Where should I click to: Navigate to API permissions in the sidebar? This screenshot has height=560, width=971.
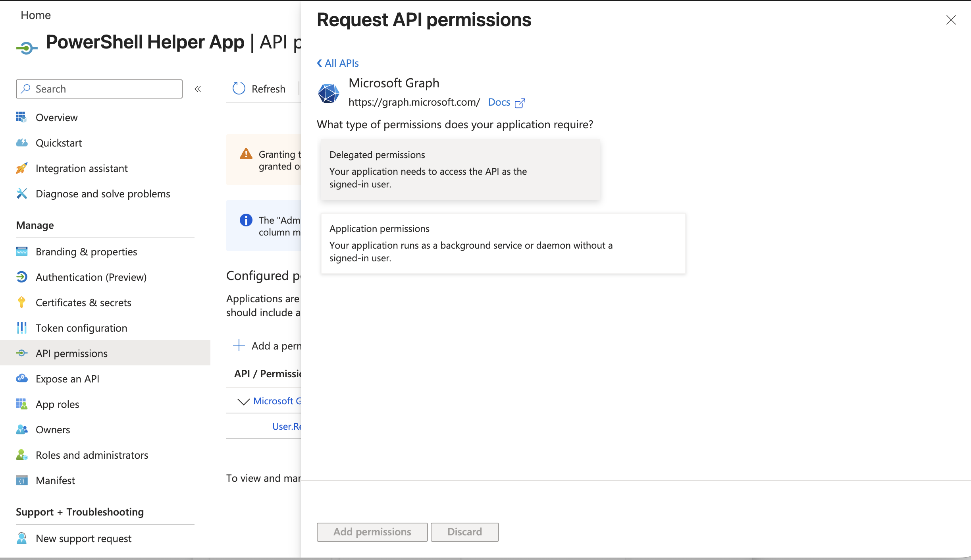click(x=71, y=353)
